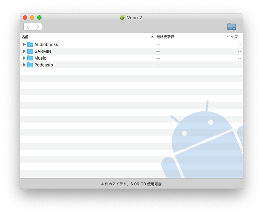Select the GARMIN folder icon
This screenshot has width=263, height=215.
(x=30, y=51)
